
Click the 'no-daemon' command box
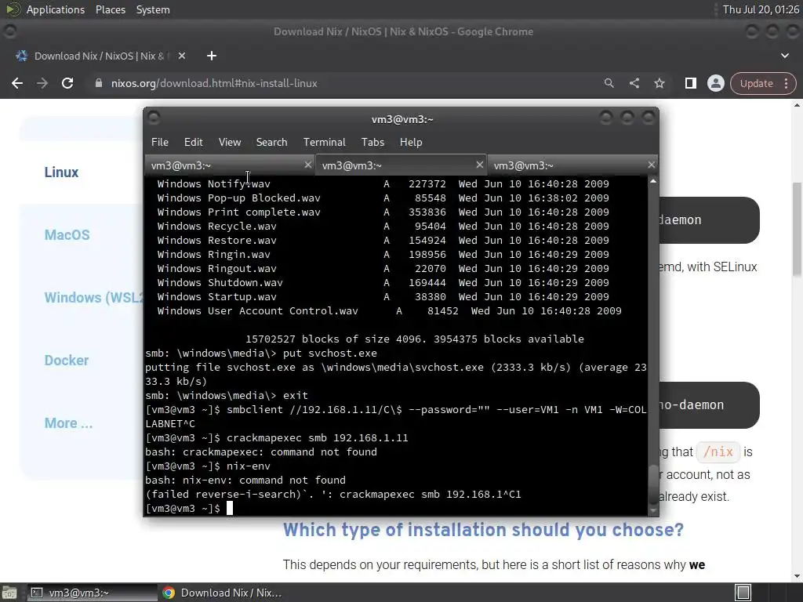pyautogui.click(x=709, y=405)
